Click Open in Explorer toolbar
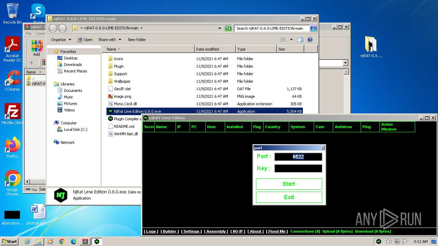This screenshot has height=246, width=438. tap(85, 40)
